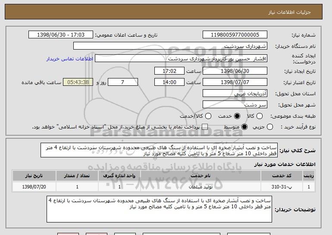
Task: Click the public announcement date field 1398/06/30 - 17:03
Action: click(61, 35)
